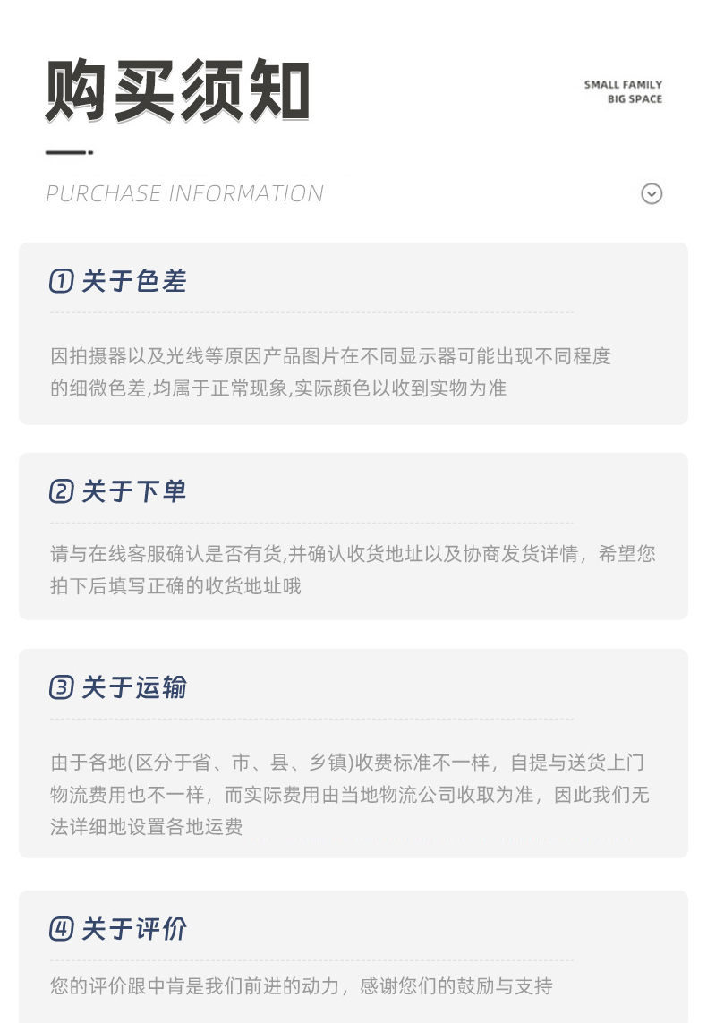
Task: Select the 关于下单 section heading
Action: [x=134, y=491]
